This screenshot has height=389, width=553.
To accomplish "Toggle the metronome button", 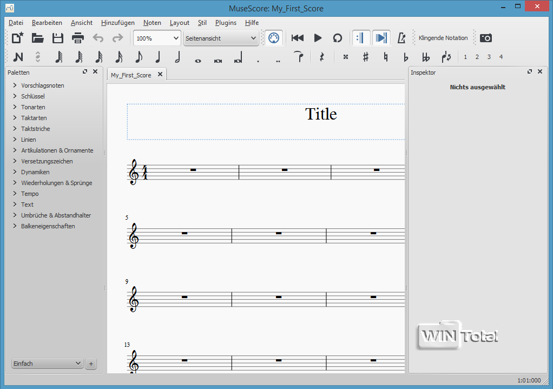I will tap(401, 38).
